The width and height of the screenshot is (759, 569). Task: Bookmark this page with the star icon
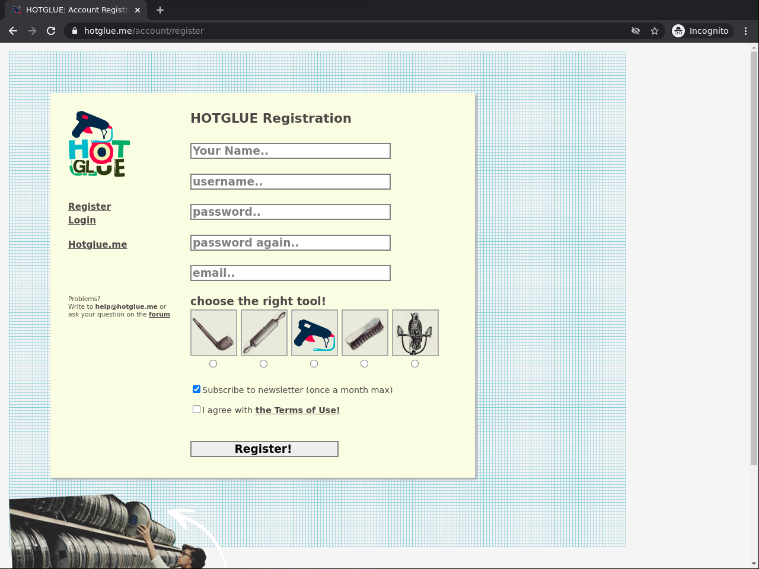point(655,31)
